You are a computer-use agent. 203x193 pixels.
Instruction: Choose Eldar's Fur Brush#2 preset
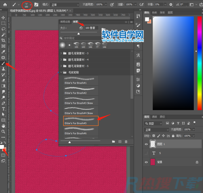point(81,90)
